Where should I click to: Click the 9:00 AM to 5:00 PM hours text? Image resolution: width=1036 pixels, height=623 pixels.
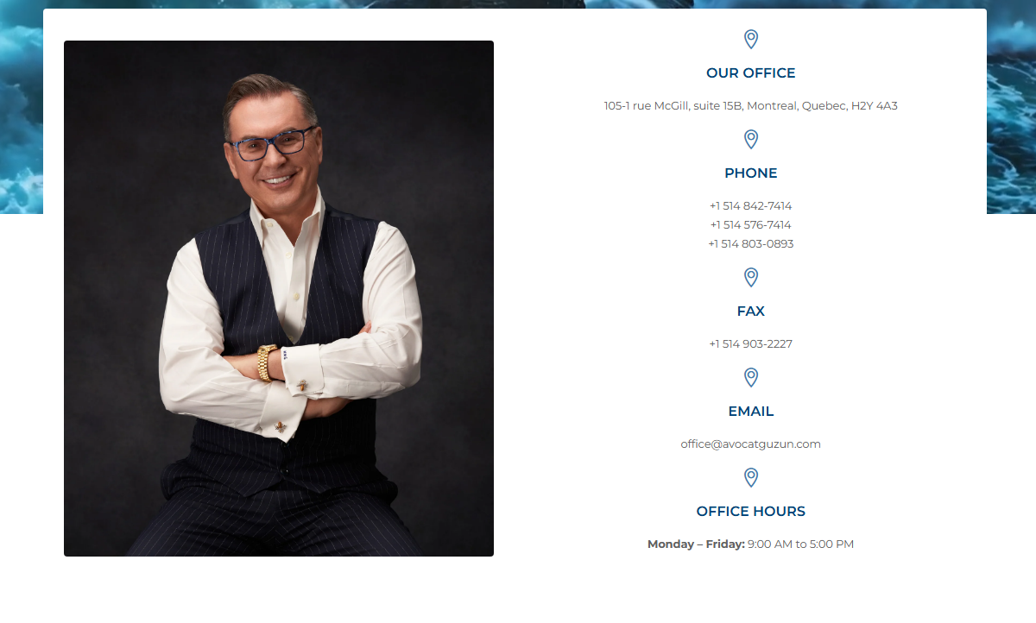pyautogui.click(x=801, y=544)
